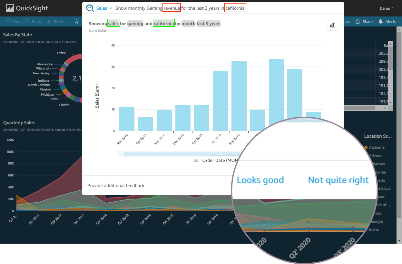Click the 'california' term pill
The height and width of the screenshot is (264, 402).
pyautogui.click(x=164, y=24)
